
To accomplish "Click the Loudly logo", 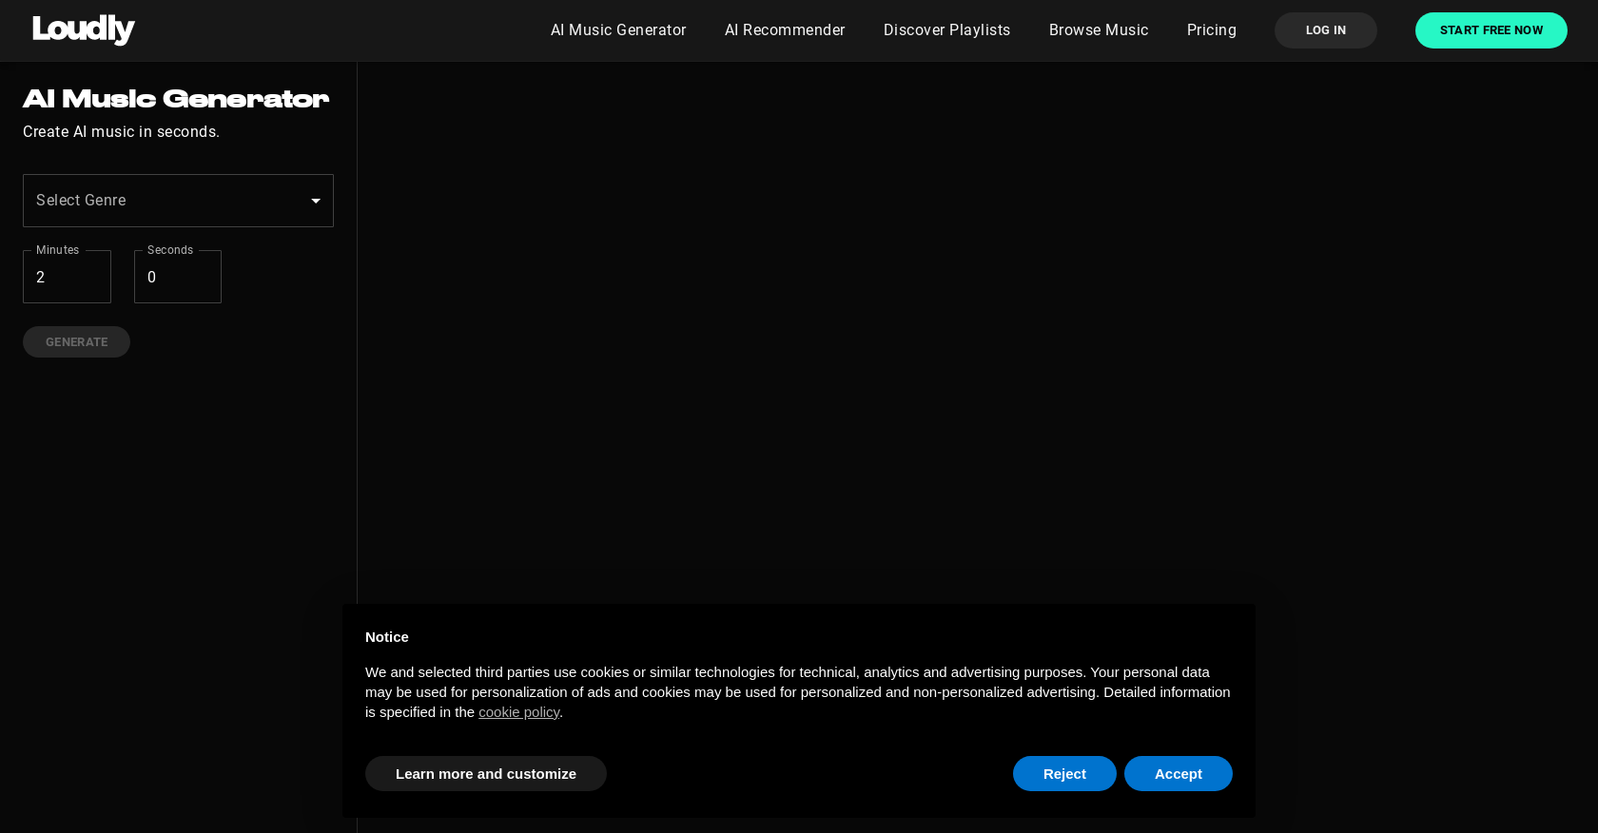I will pos(84,29).
